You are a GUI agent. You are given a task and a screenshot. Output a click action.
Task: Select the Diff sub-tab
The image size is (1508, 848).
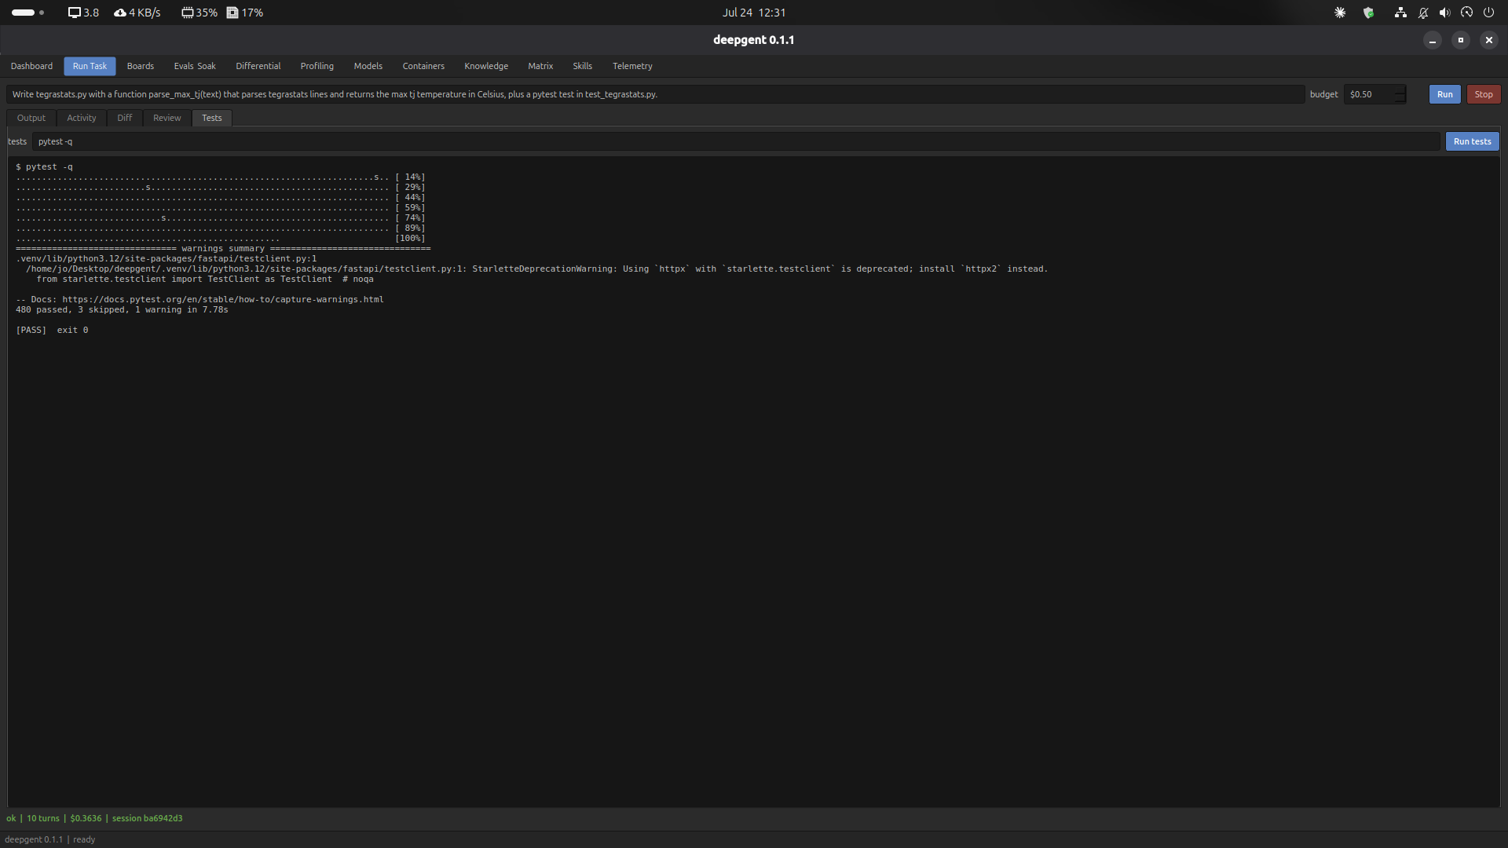[x=125, y=118]
